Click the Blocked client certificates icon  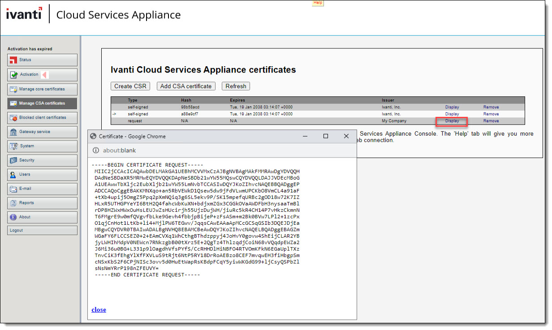[13, 118]
